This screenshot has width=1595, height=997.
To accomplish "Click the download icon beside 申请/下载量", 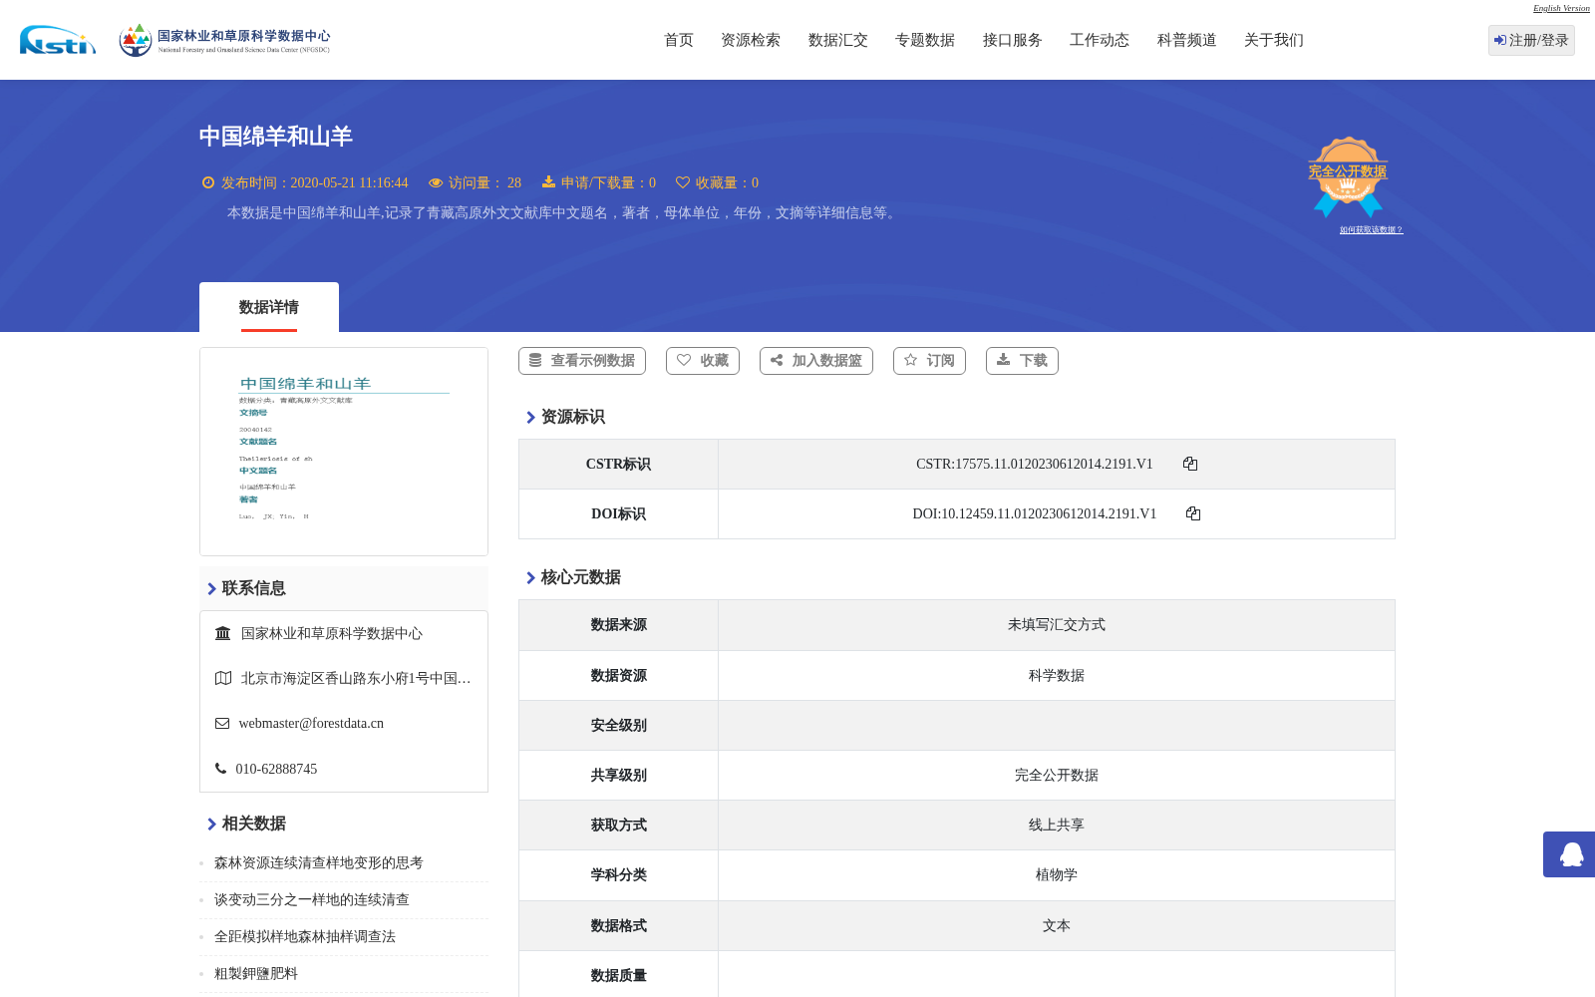I will coord(548,182).
